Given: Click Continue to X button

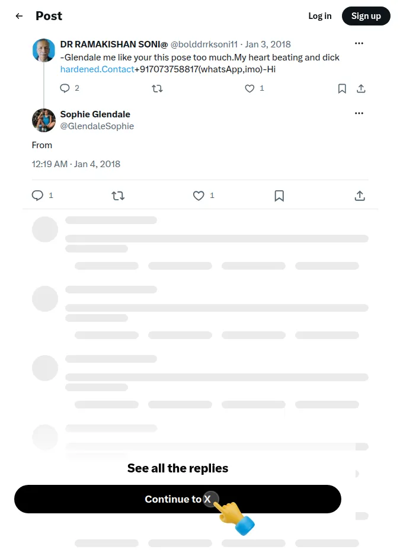Looking at the screenshot, I should point(178,499).
